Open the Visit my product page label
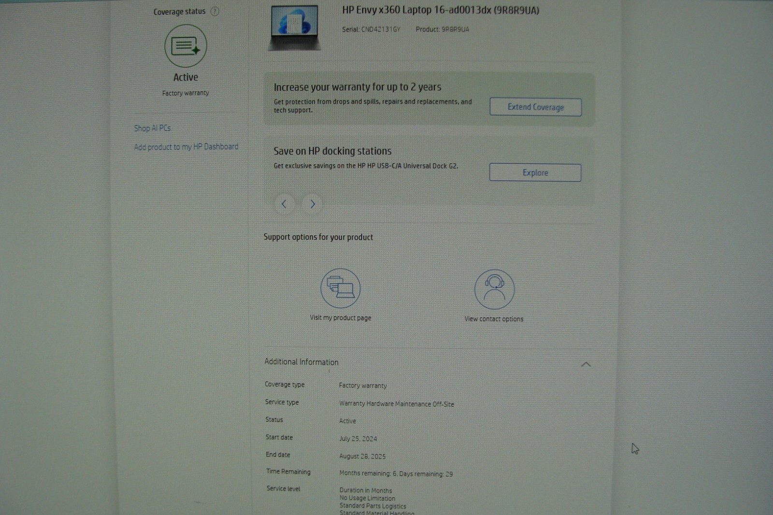 [341, 318]
